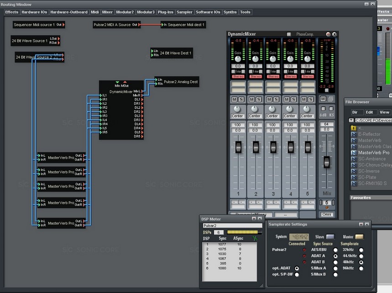Open the Hardware-Outboard menu

pyautogui.click(x=69, y=12)
